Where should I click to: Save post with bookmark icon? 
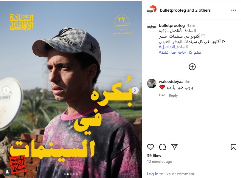[x=234, y=147]
